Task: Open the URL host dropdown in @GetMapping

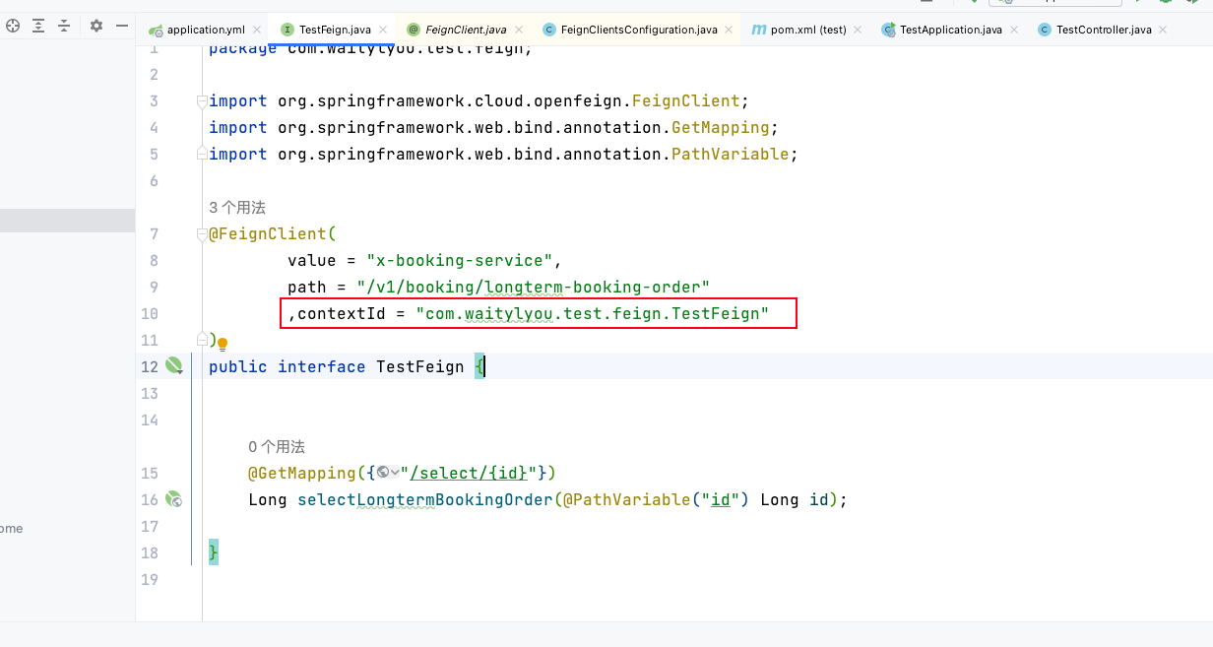Action: point(395,474)
